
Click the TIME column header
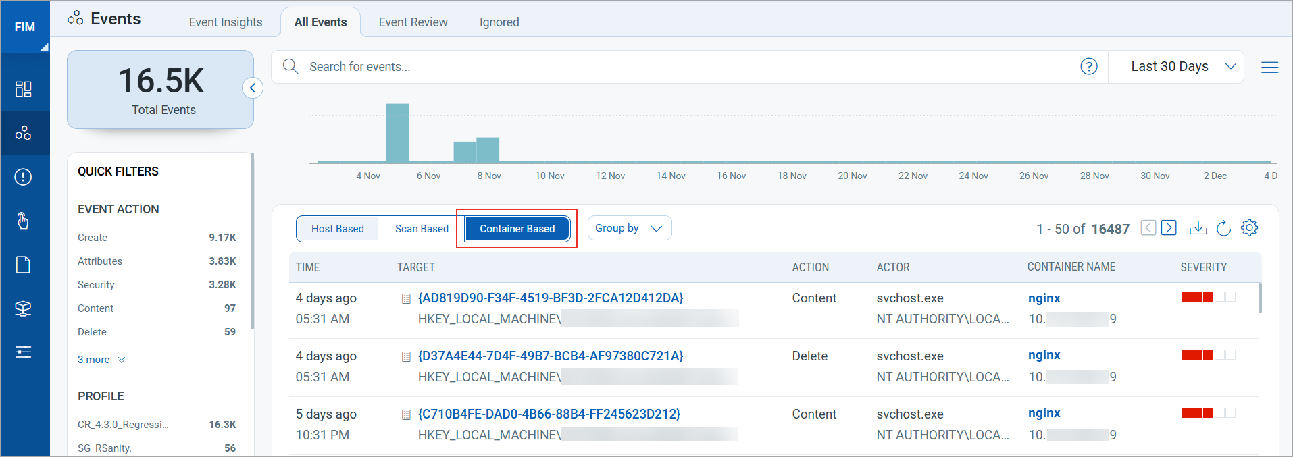coord(308,267)
